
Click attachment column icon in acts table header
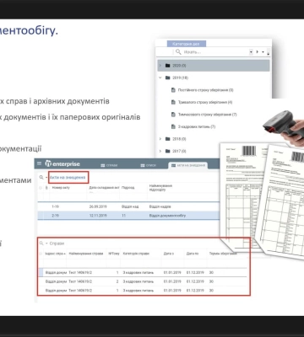tap(46, 188)
